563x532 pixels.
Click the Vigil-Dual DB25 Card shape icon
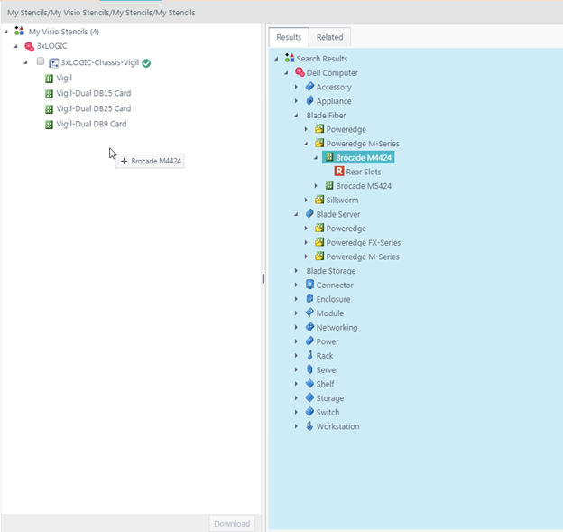tap(50, 109)
